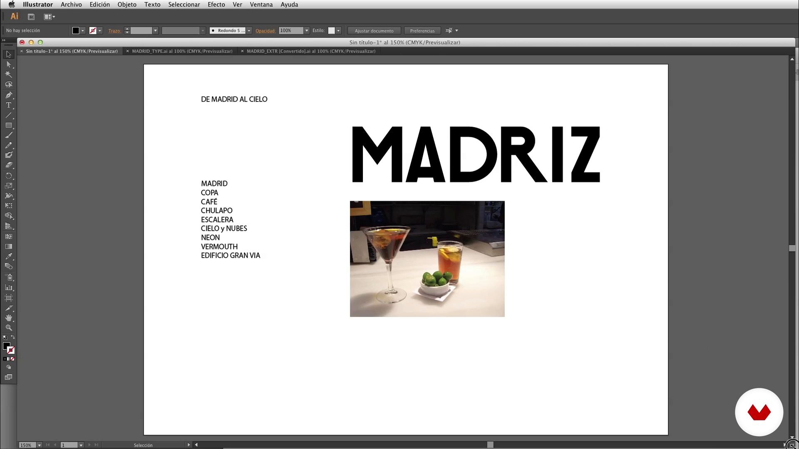Viewport: 799px width, 449px height.
Task: Swap fill and stroke colors
Action: [x=13, y=337]
